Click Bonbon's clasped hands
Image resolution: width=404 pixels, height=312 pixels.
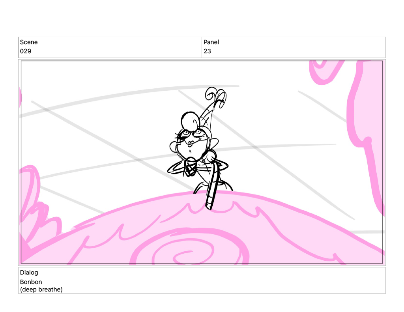(190, 167)
